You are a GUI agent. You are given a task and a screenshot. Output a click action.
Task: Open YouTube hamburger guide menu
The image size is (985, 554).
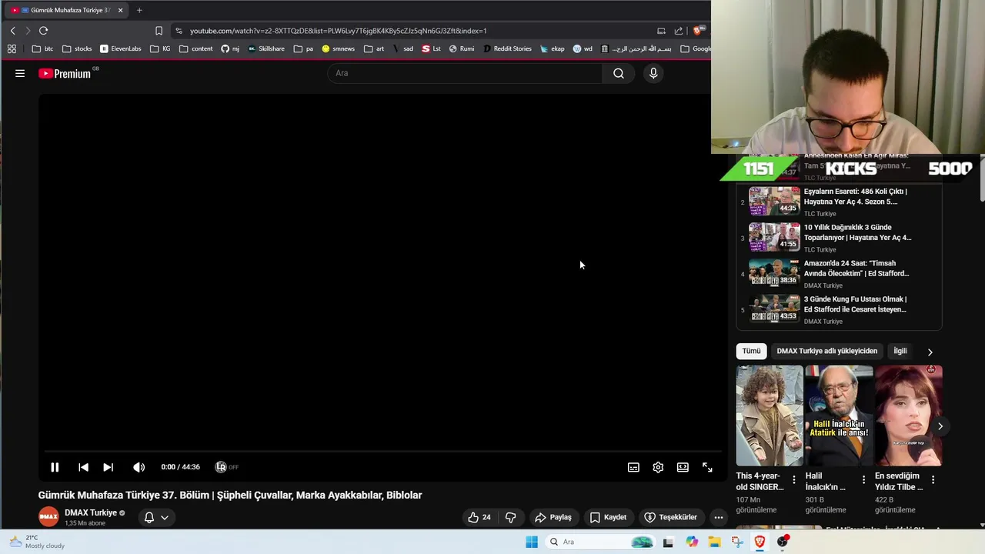[20, 73]
